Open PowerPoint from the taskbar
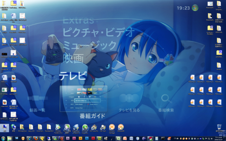This screenshot has height=141, width=226. (x=125, y=139)
